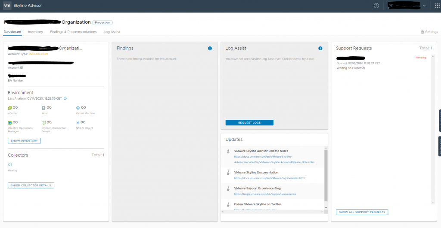This screenshot has width=441, height=228.
Task: Click the Log Assist panel info icon
Action: pos(320,48)
